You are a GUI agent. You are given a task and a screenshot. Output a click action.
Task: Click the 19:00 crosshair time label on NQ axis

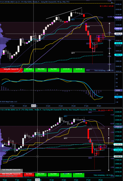click(x=37, y=180)
